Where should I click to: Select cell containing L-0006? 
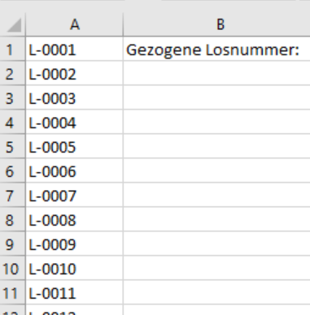75,170
